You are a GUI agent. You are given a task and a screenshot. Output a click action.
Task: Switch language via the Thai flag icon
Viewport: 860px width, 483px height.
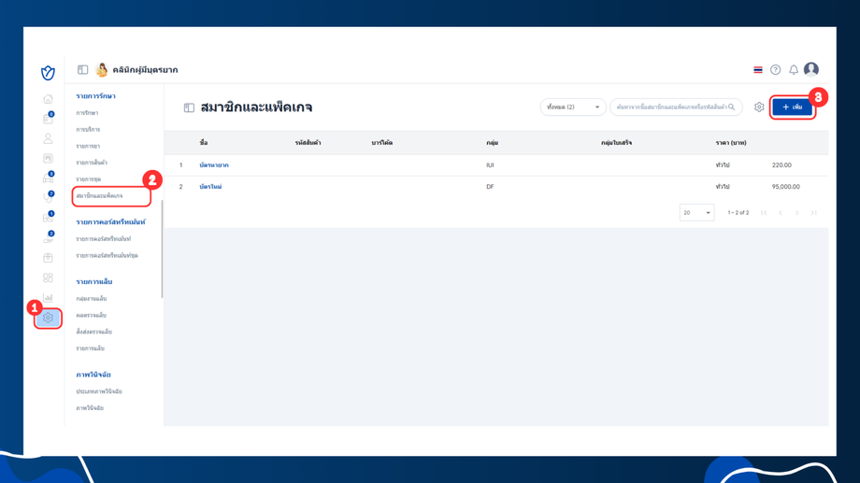click(758, 70)
